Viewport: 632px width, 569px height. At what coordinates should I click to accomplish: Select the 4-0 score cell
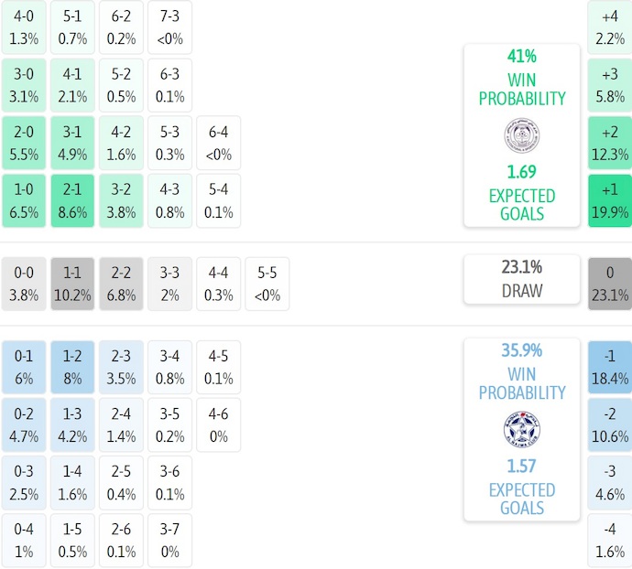[24, 27]
